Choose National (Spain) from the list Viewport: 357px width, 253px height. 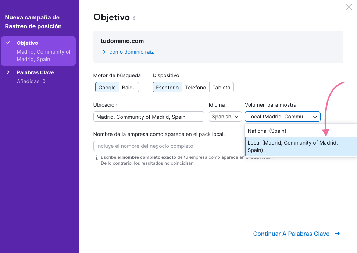pos(267,131)
